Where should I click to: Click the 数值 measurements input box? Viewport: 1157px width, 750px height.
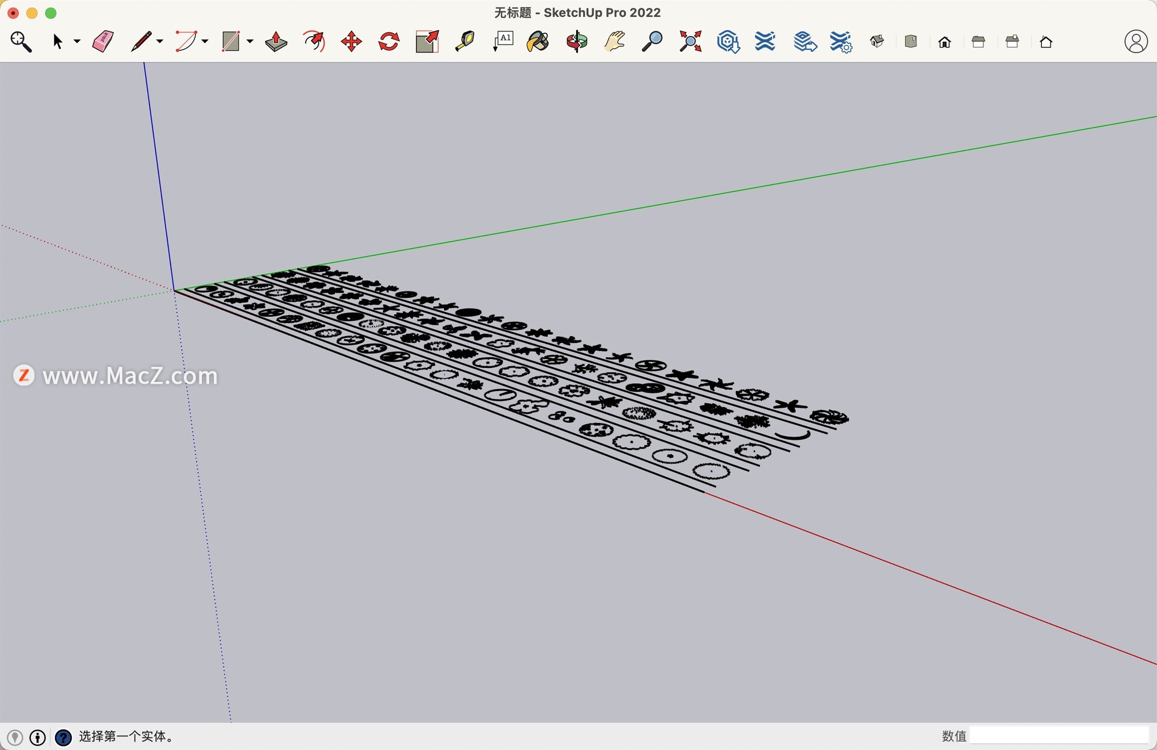[1059, 736]
